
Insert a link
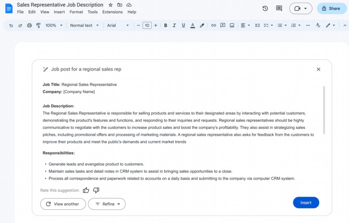(x=213, y=25)
